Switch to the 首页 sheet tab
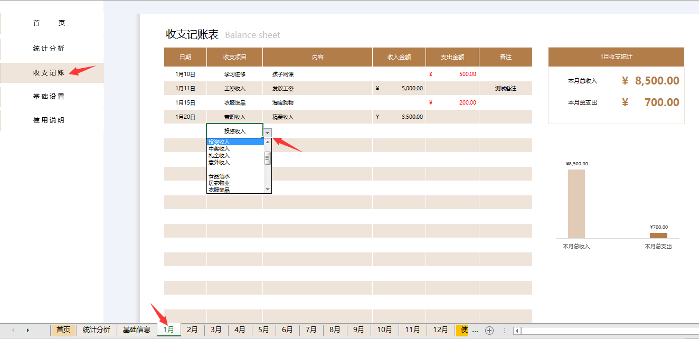This screenshot has width=699, height=339. pyautogui.click(x=63, y=329)
